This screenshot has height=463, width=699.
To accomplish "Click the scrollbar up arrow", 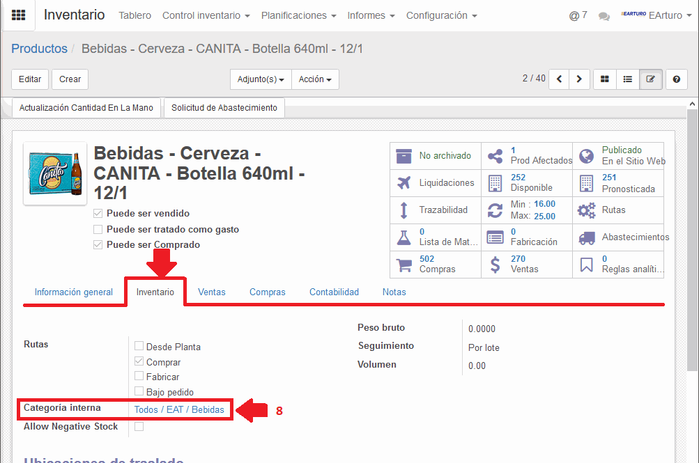I will coord(692,104).
